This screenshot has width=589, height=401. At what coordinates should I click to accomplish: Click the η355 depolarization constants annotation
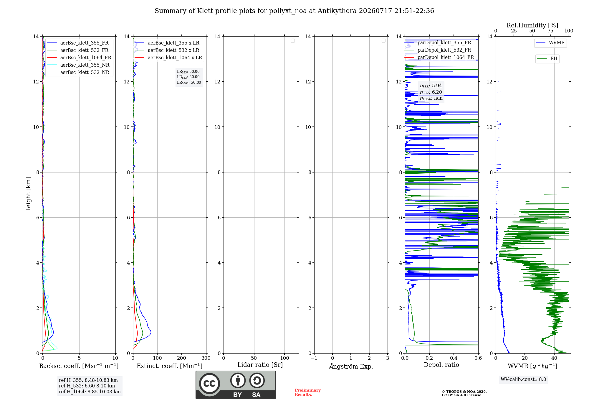[431, 92]
